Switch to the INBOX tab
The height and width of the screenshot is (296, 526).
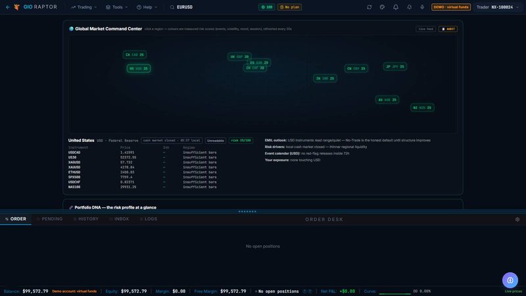pyautogui.click(x=119, y=219)
